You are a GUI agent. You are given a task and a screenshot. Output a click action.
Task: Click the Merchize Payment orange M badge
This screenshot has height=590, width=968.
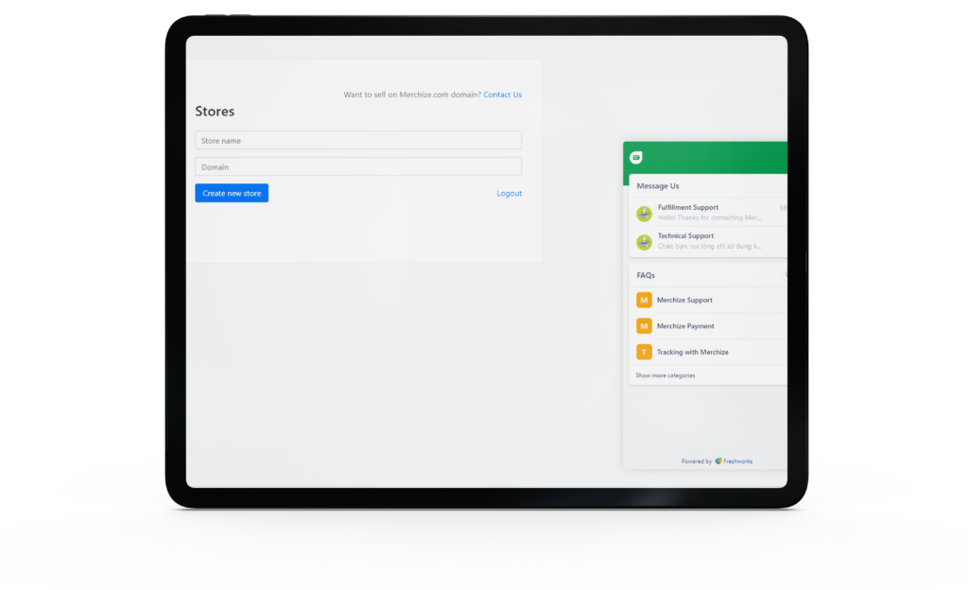click(644, 326)
